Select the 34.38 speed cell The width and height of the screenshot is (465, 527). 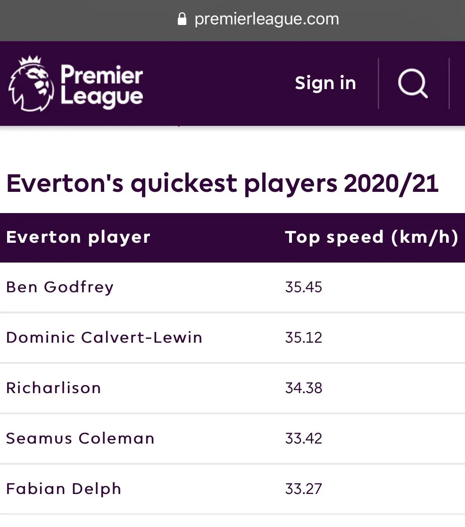(304, 388)
